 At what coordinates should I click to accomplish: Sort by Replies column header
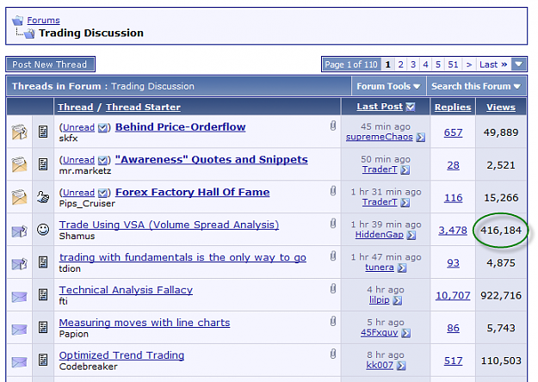pos(453,107)
